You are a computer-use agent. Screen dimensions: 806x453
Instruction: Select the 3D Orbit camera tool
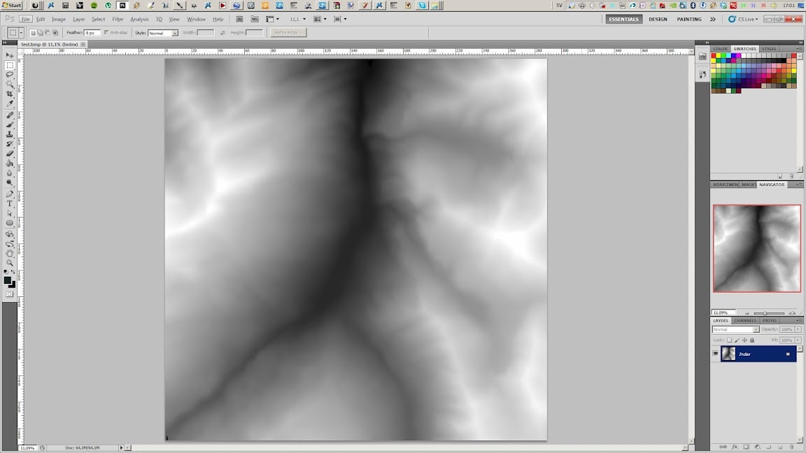(x=9, y=244)
